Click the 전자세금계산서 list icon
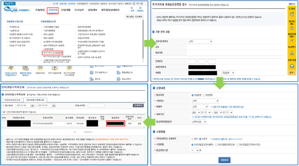Screen dimensions: 299x166 [91, 73]
